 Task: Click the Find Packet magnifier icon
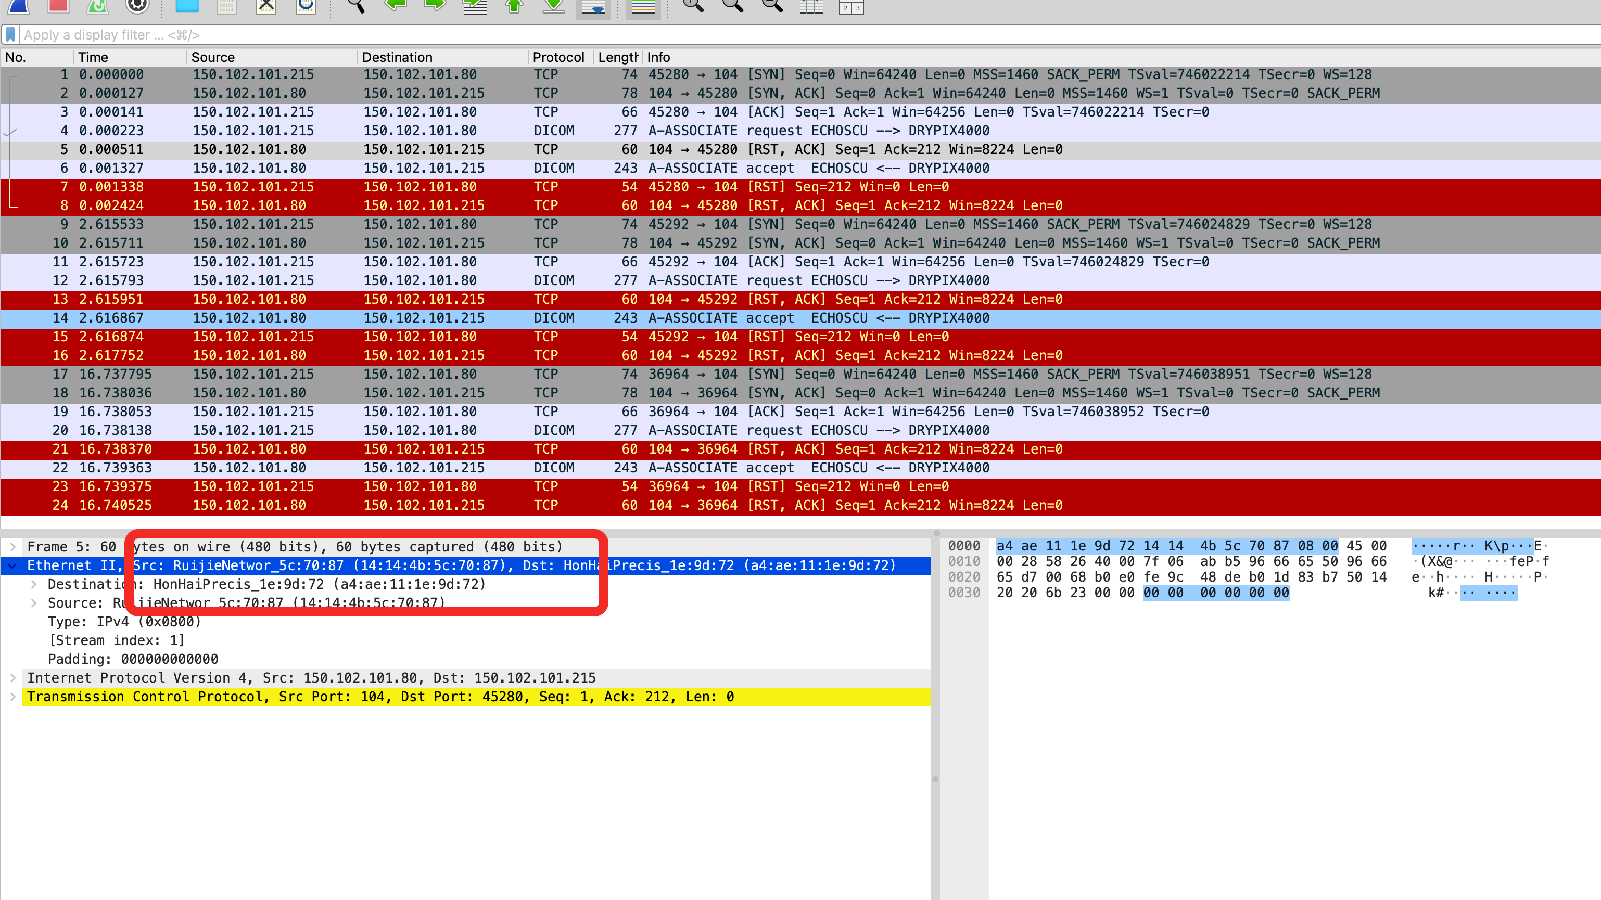coord(355,6)
